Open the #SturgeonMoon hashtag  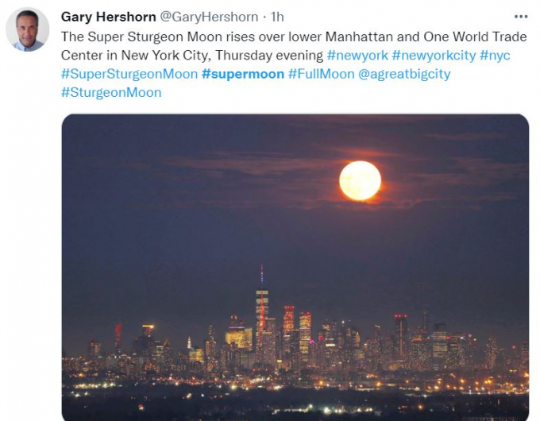[x=111, y=93]
